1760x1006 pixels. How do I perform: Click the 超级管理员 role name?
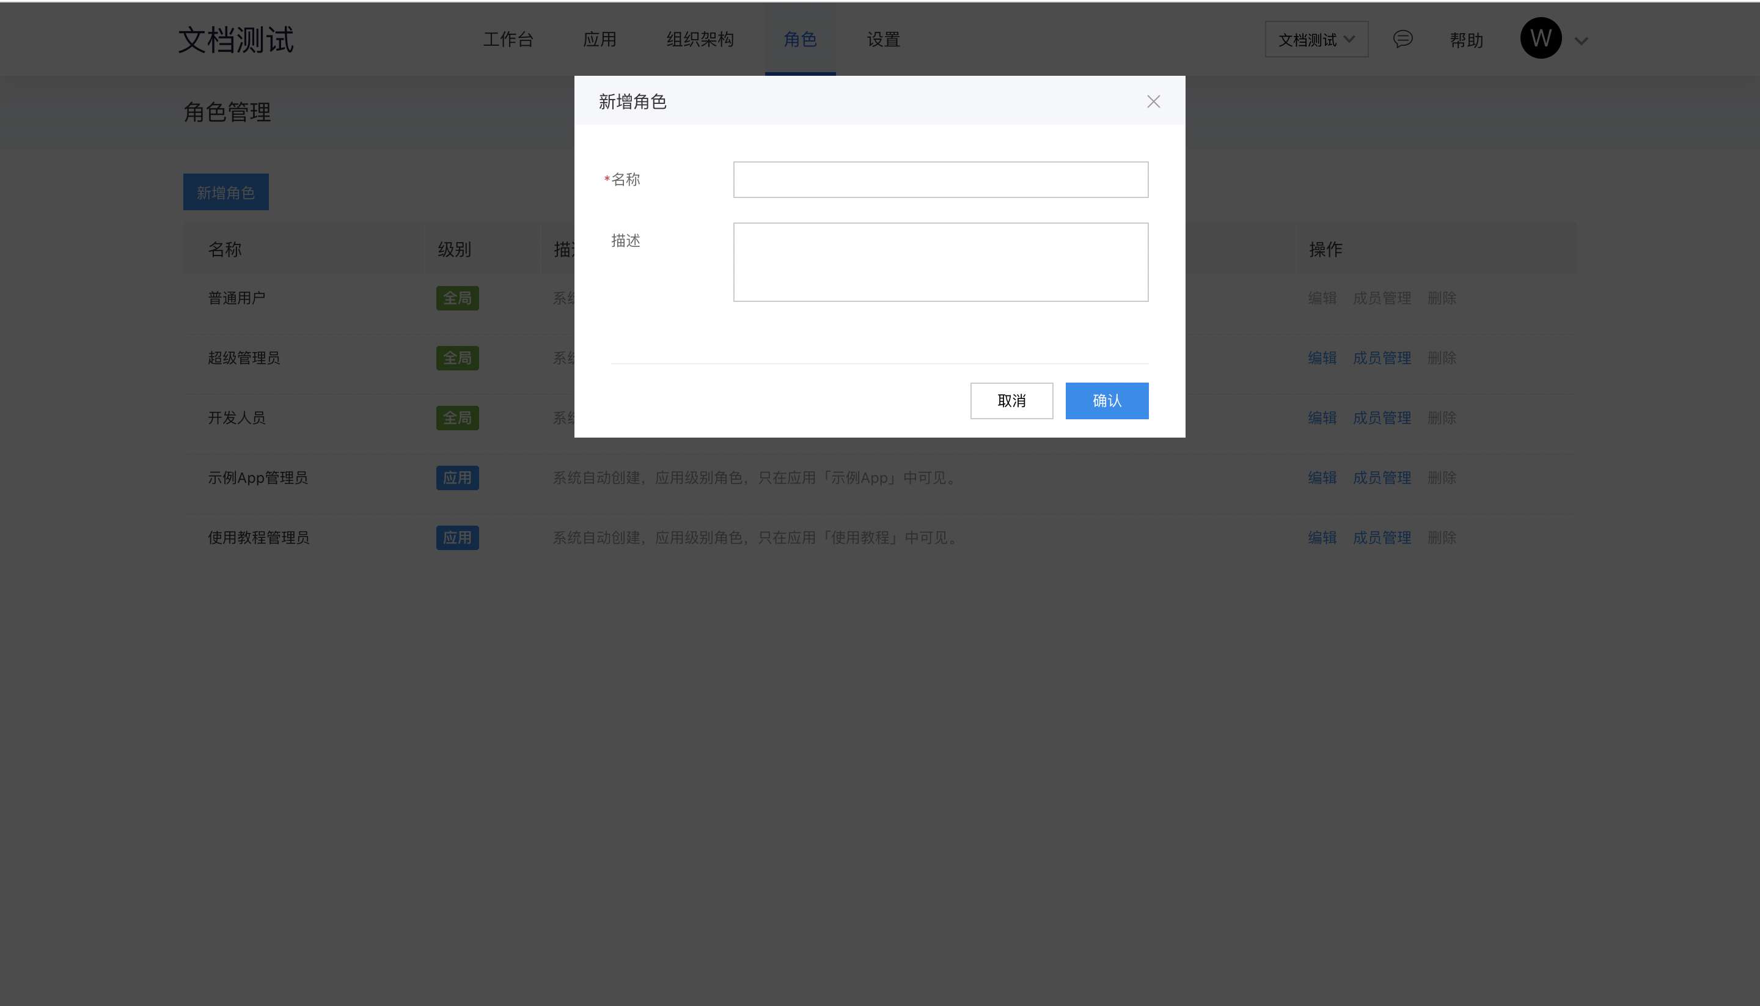pyautogui.click(x=244, y=358)
